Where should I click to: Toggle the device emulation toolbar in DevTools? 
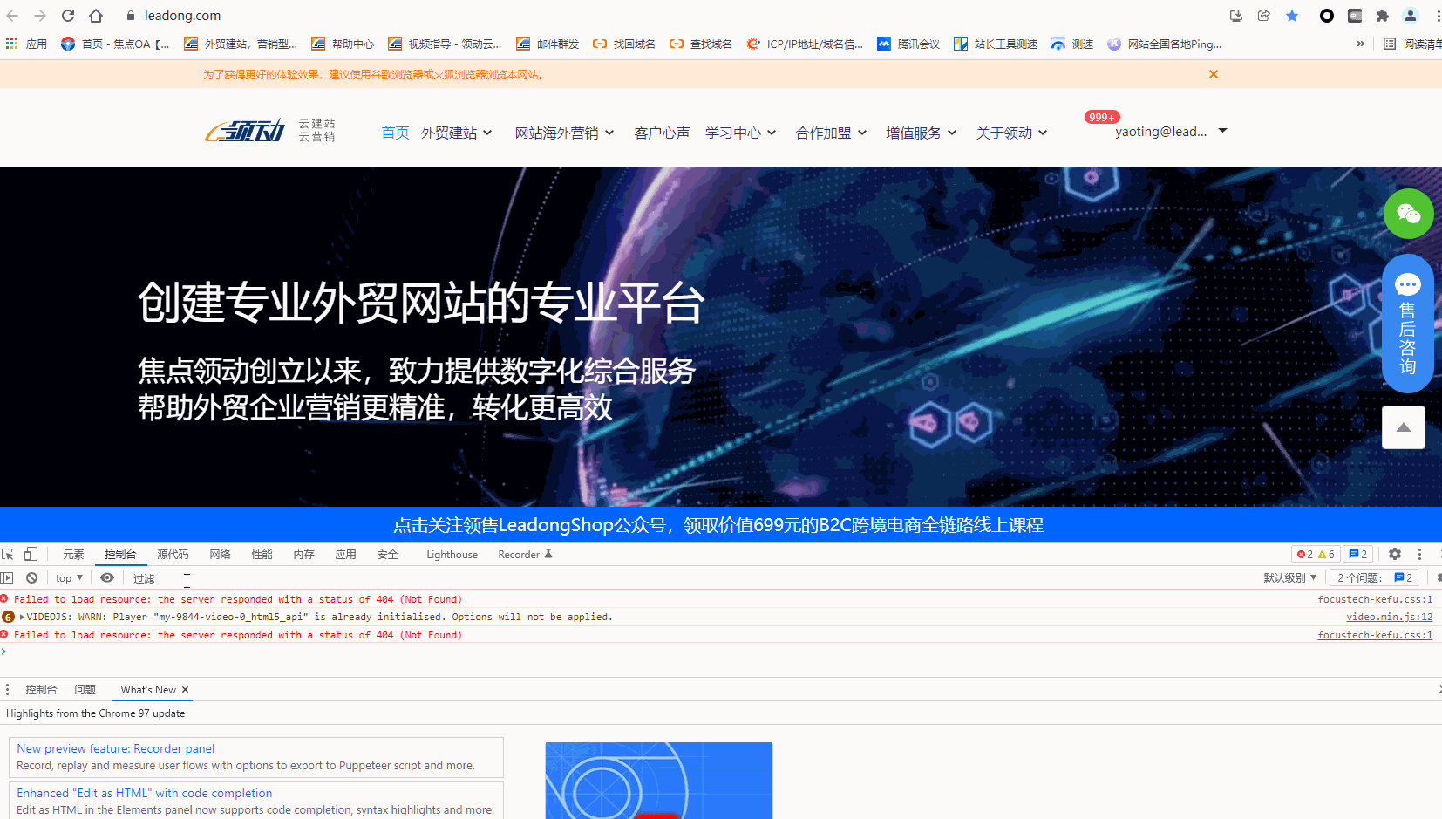point(31,554)
